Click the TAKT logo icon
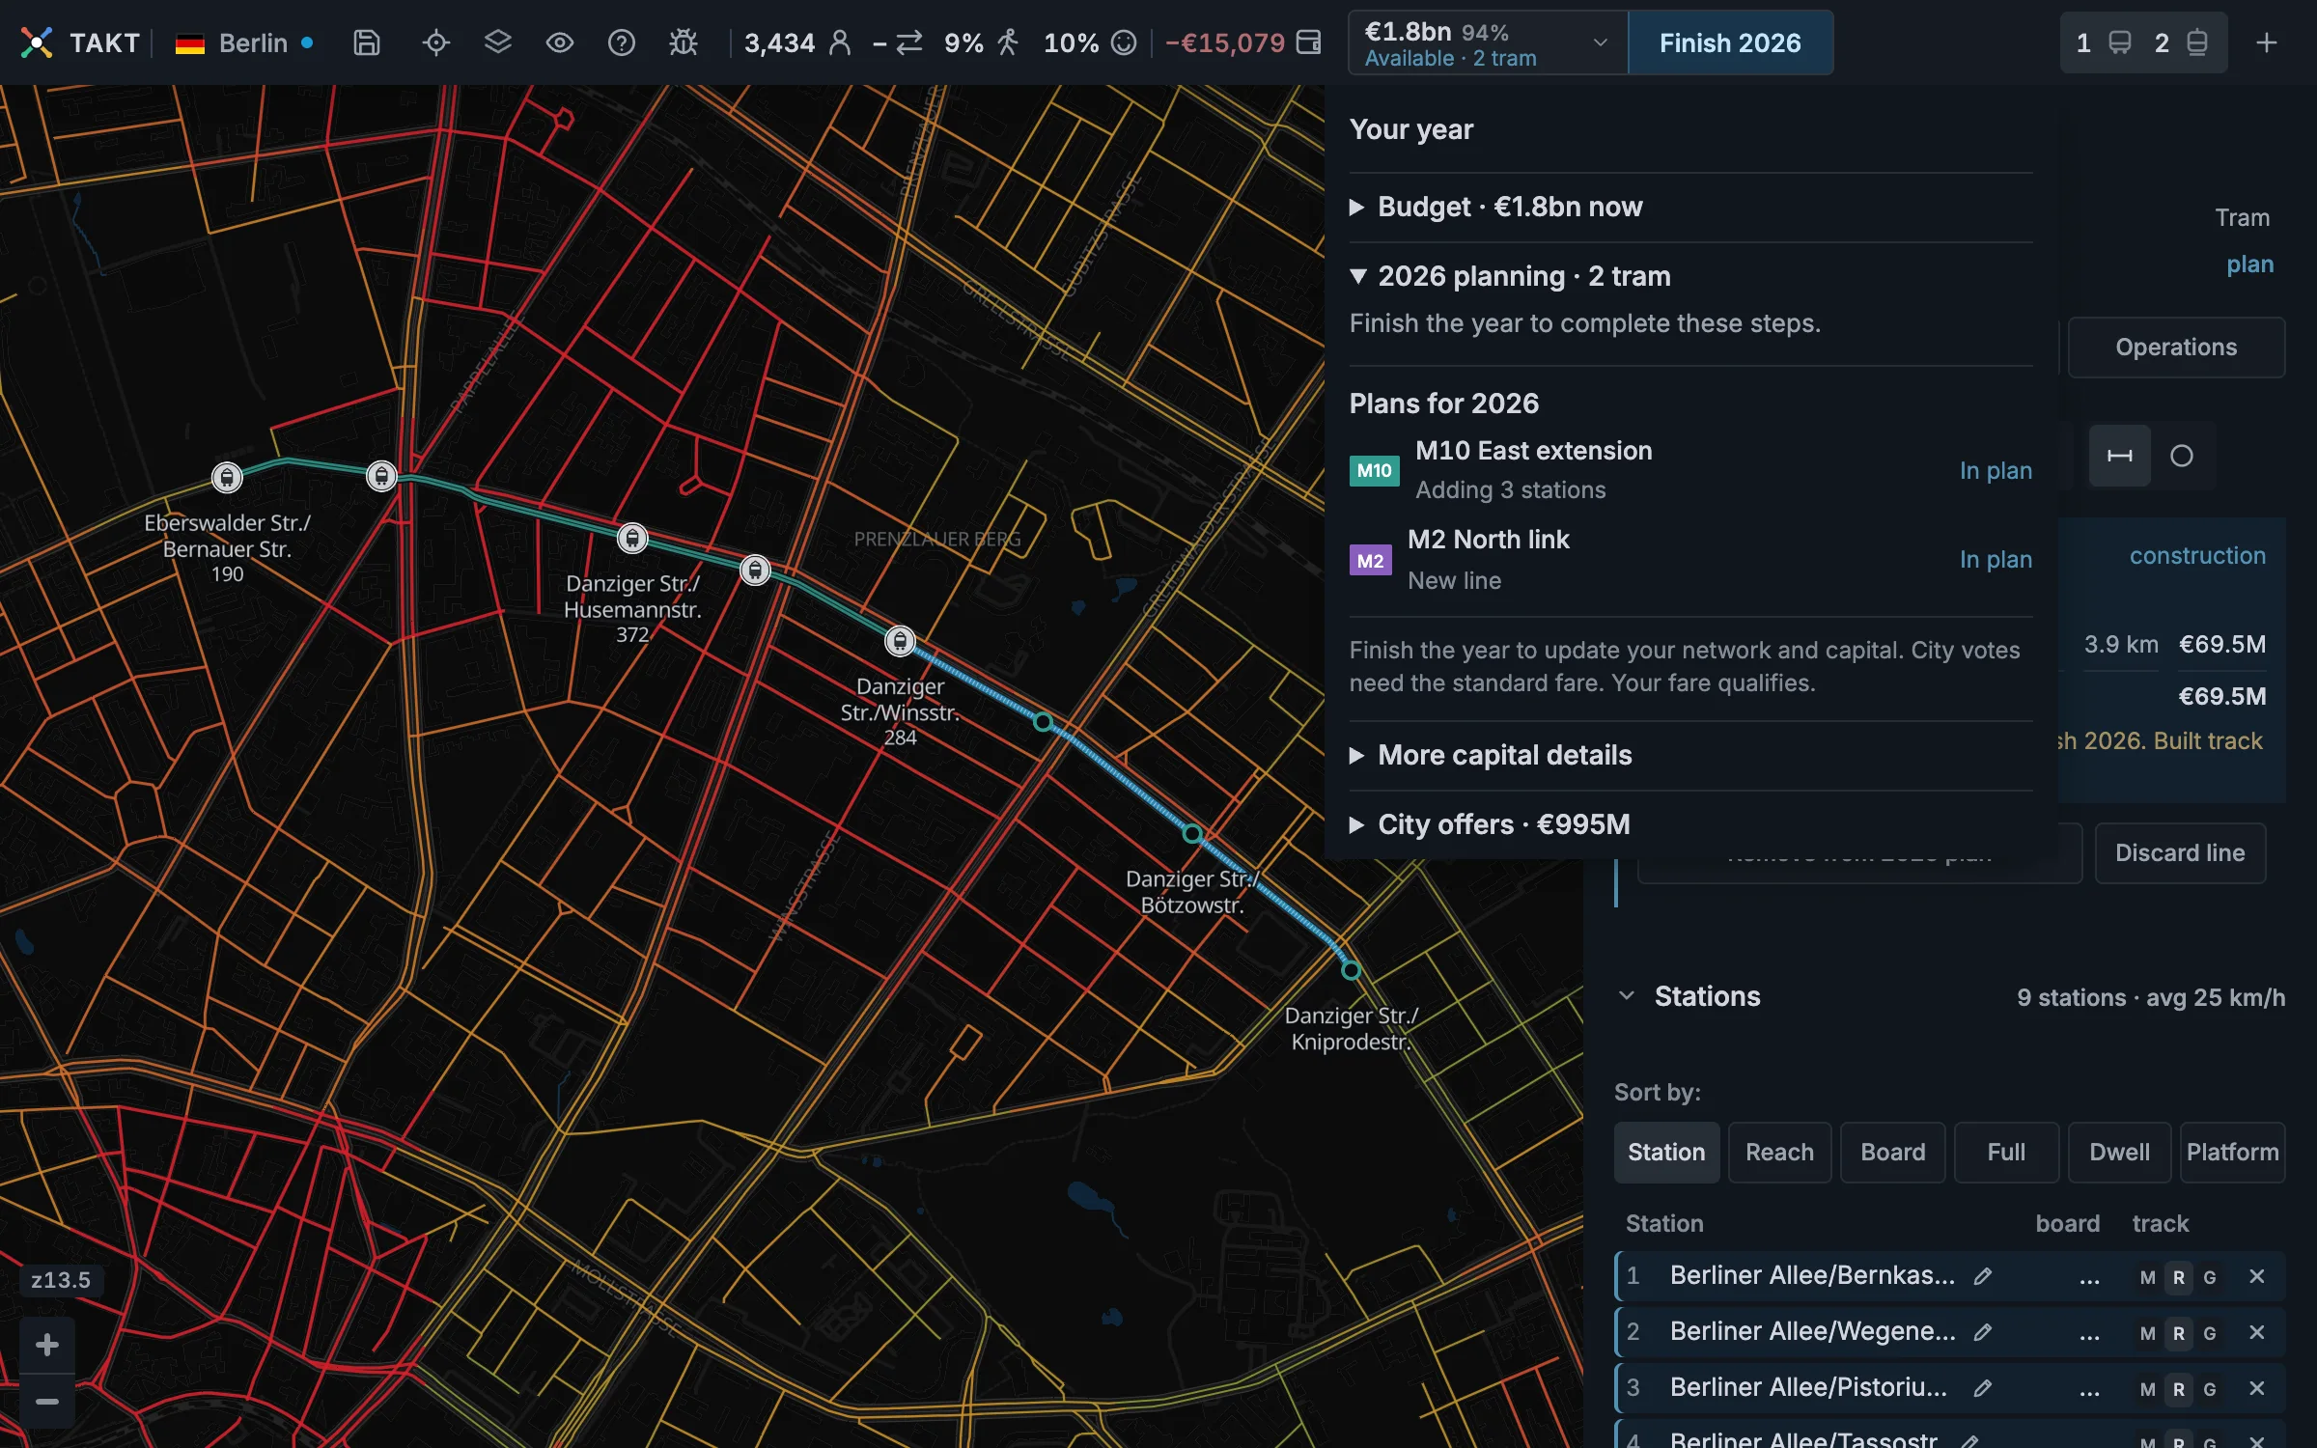The image size is (2317, 1448). point(37,42)
